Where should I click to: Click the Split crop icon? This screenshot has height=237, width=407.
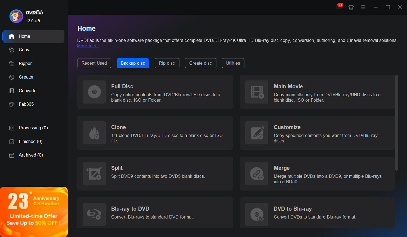94,173
